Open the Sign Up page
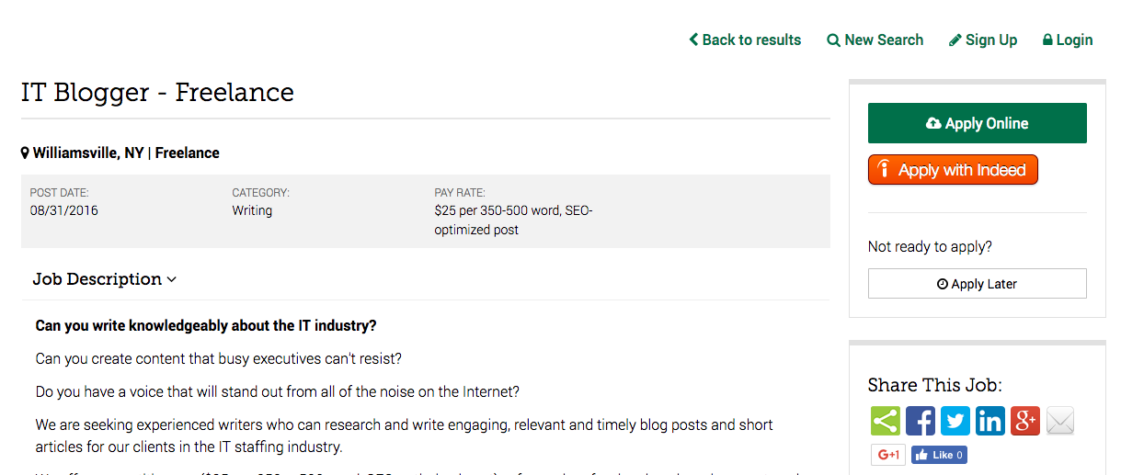1121x475 pixels. 983,40
